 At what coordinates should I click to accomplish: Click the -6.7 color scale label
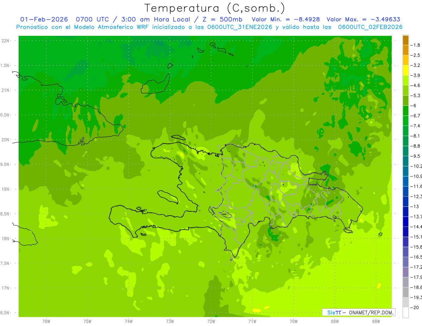(x=416, y=116)
